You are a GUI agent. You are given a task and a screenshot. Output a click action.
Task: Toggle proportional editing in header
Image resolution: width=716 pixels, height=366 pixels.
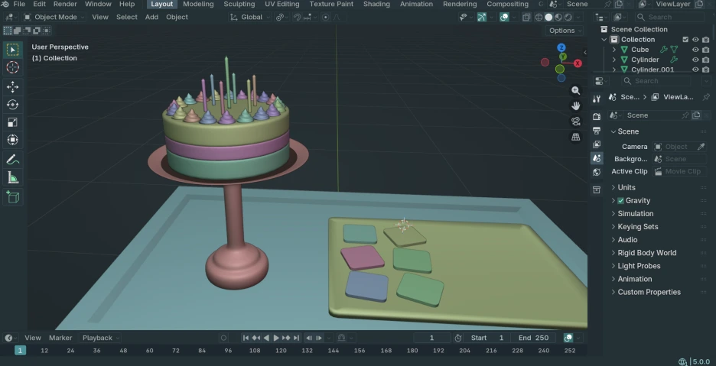326,18
